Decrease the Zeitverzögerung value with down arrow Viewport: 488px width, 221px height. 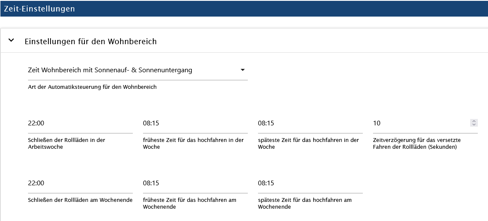pyautogui.click(x=474, y=125)
